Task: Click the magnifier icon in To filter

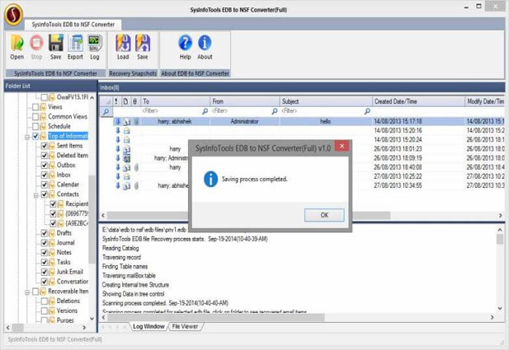Action: pos(205,111)
